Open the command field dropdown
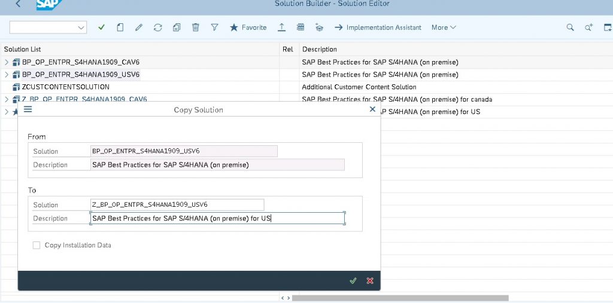This screenshot has width=613, height=303. point(81,27)
